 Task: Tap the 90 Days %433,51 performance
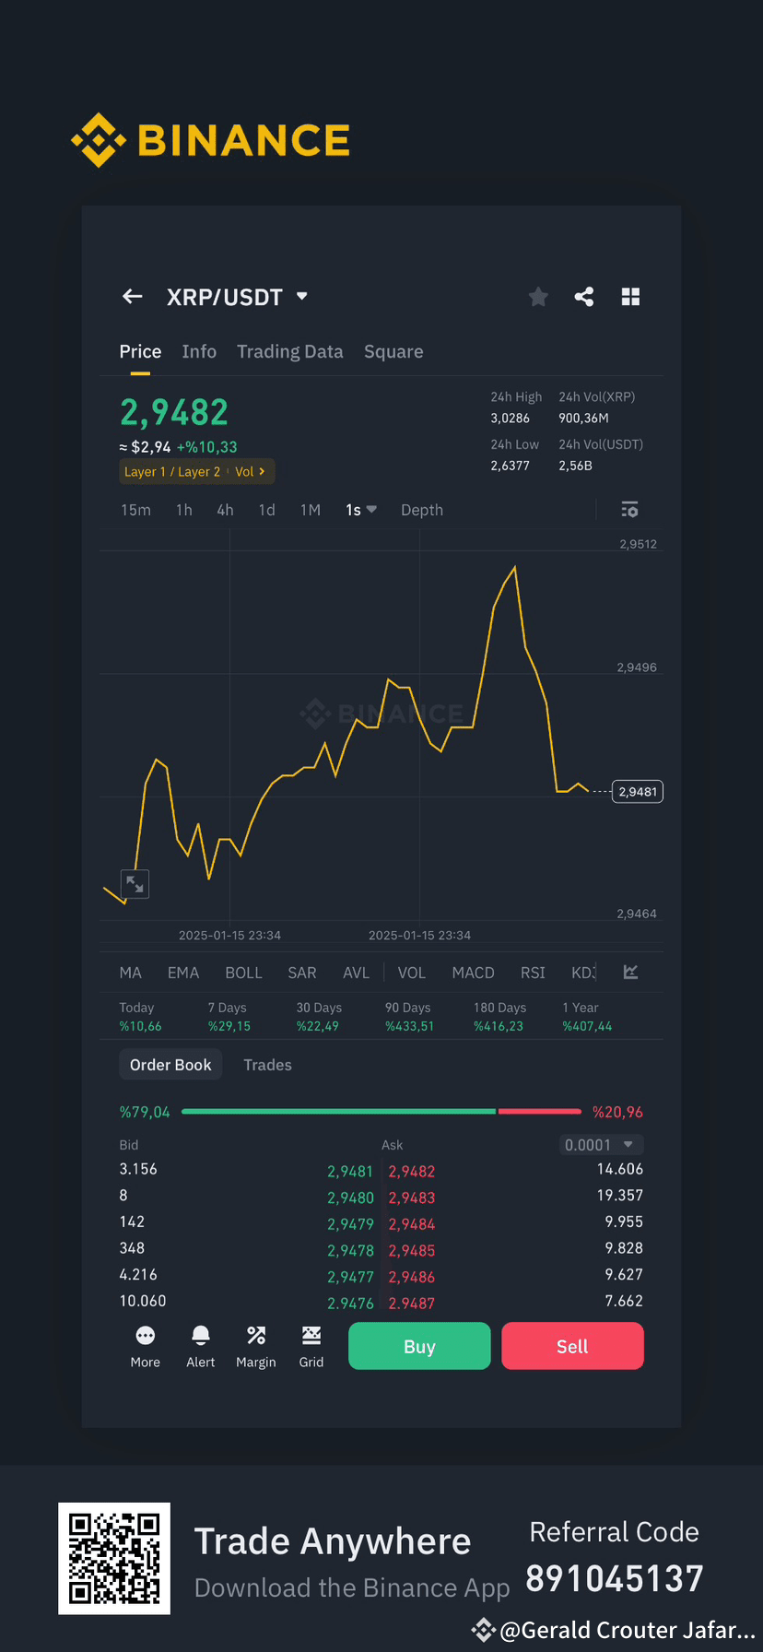409,1017
